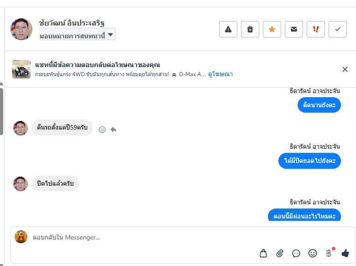
Task: Reply to the "คืนรถตั้งแต่ปี59ครับ" message
Action: click(113, 130)
